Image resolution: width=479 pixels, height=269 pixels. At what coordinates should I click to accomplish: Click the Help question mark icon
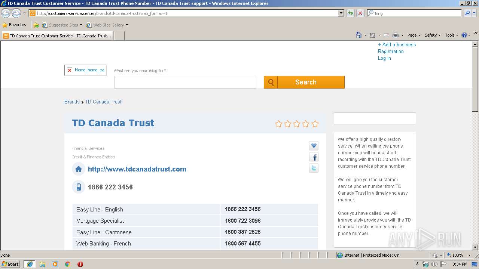(x=464, y=35)
